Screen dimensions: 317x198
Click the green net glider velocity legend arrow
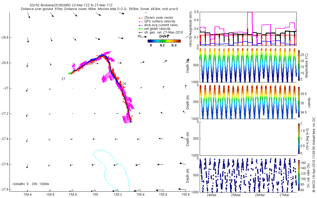(137, 29)
